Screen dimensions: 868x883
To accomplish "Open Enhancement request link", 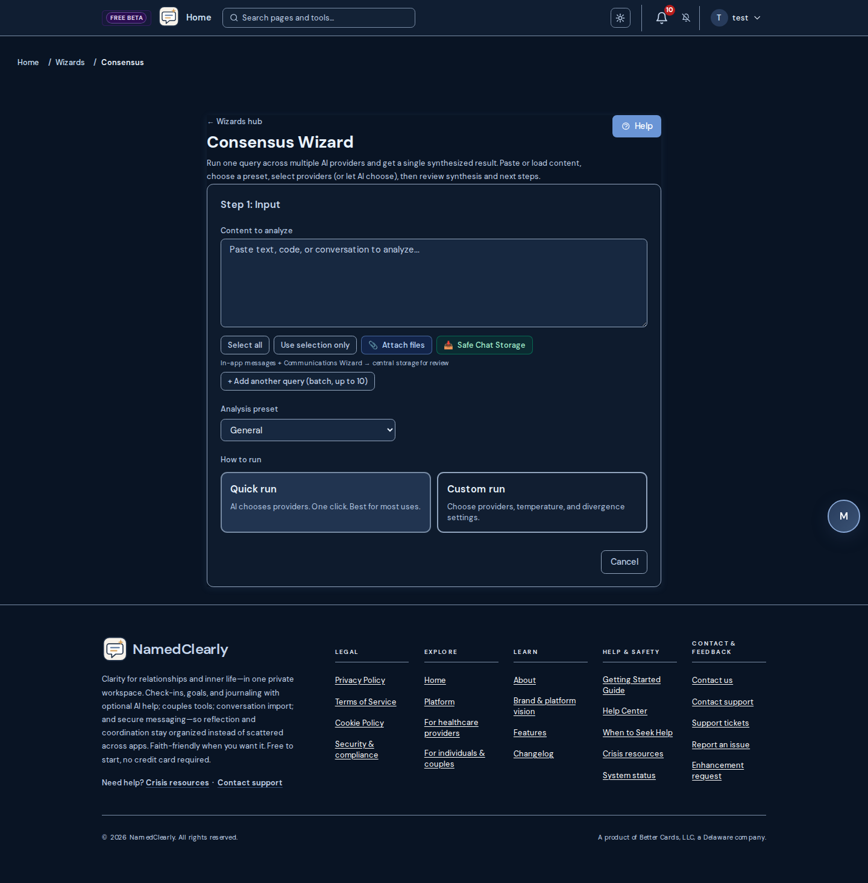I will (x=718, y=770).
